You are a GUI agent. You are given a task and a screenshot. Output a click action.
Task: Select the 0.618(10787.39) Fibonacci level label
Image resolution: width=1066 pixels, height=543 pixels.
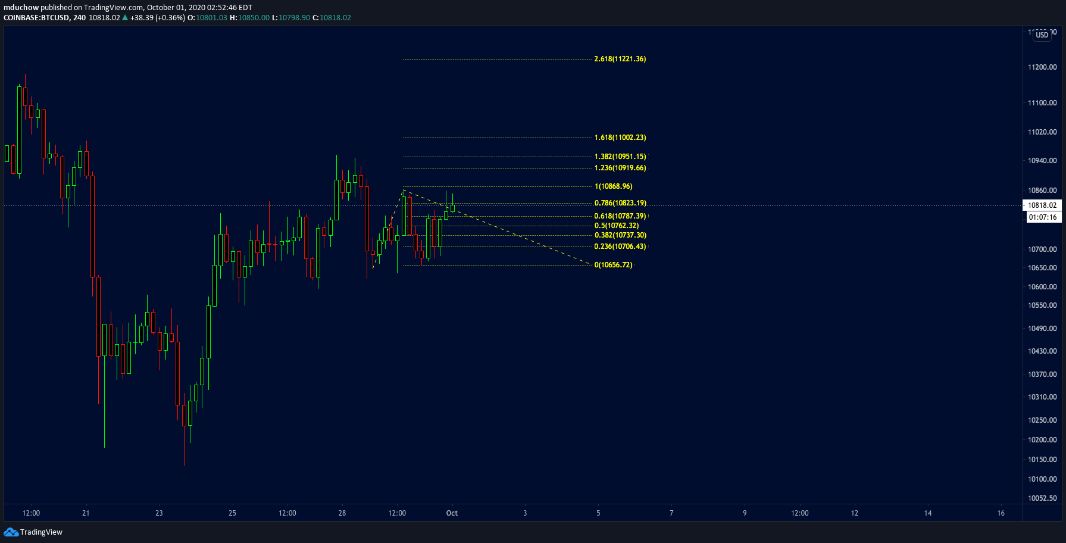[620, 216]
